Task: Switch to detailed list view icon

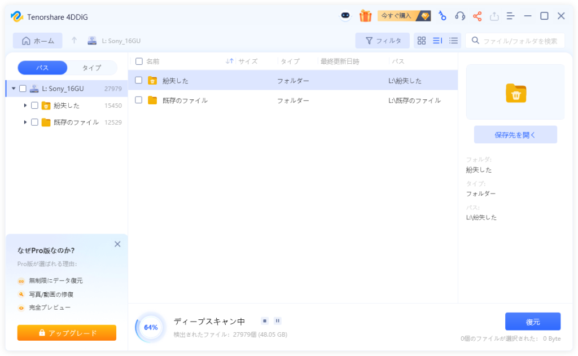Action: coord(437,41)
